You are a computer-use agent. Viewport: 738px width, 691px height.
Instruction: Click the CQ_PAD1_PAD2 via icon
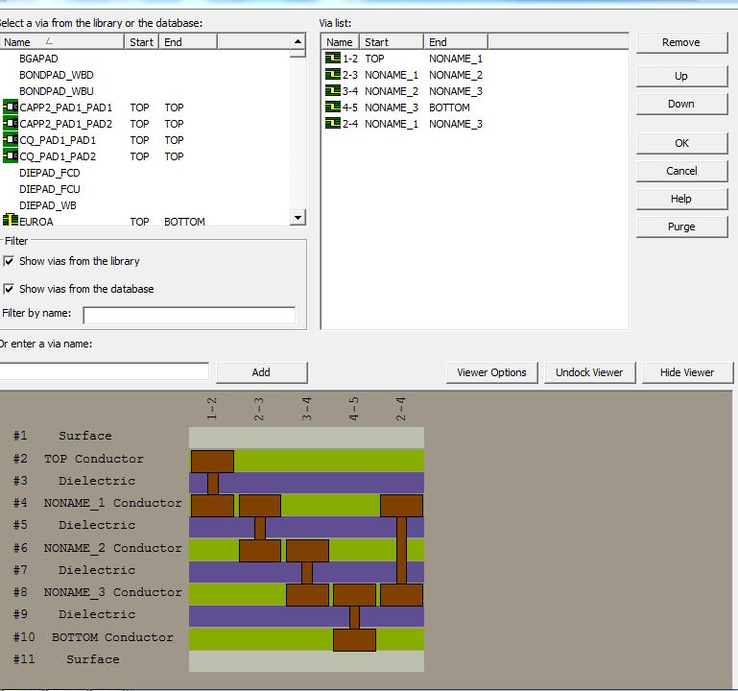coord(11,156)
